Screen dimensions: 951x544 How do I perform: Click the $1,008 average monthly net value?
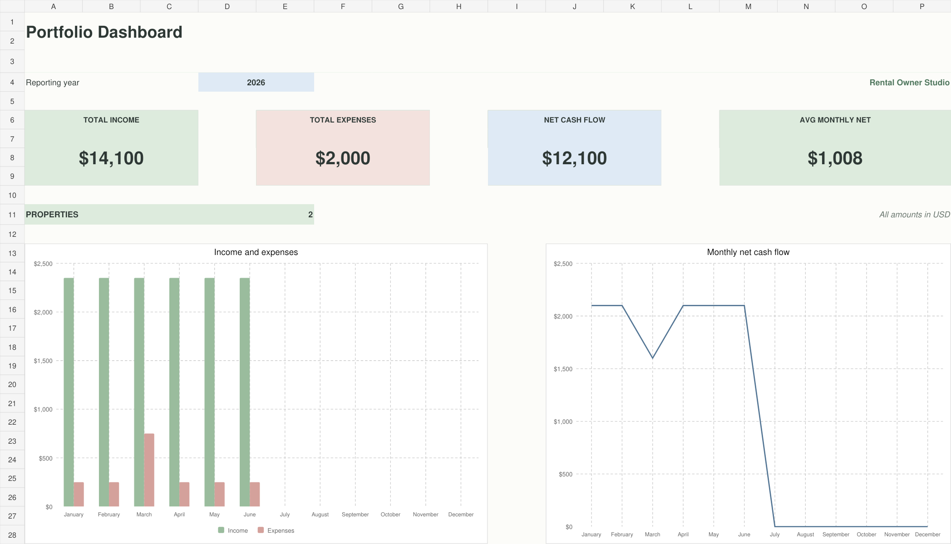[x=835, y=158]
